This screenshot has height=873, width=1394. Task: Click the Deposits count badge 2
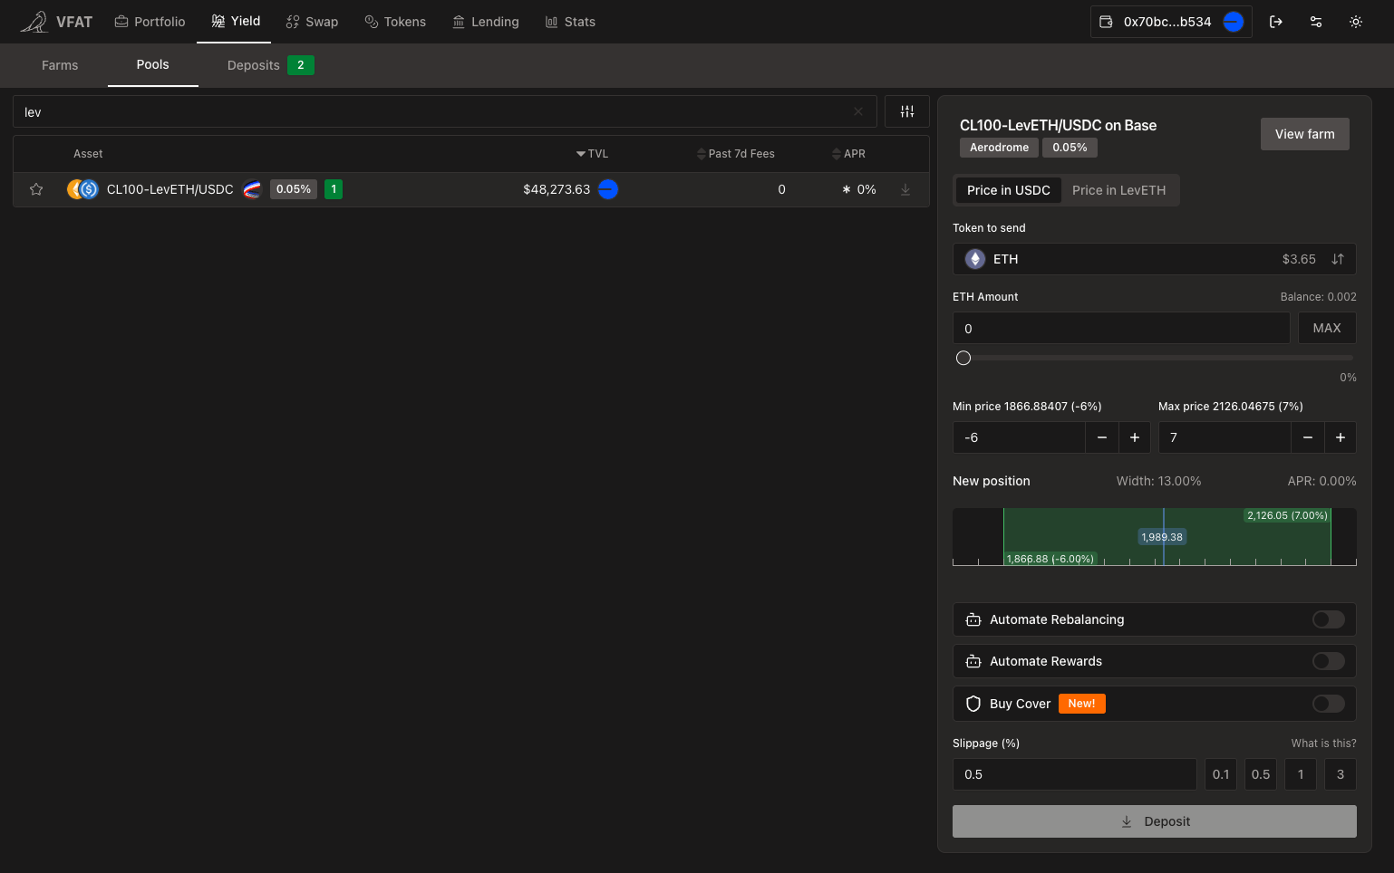coord(301,65)
